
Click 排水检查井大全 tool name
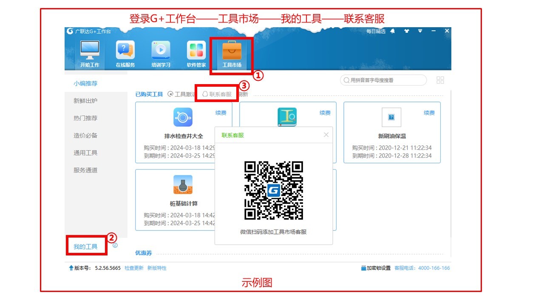[x=184, y=136]
